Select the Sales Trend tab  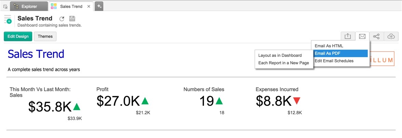click(71, 6)
